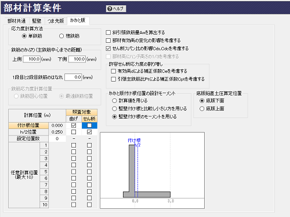
Task: Uncheck せん断 checkbox for h/2位置 row
Action: (x=89, y=132)
